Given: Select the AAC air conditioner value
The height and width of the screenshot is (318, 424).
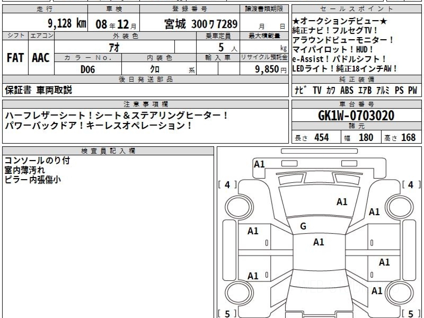Looking at the screenshot, I should 41,58.
